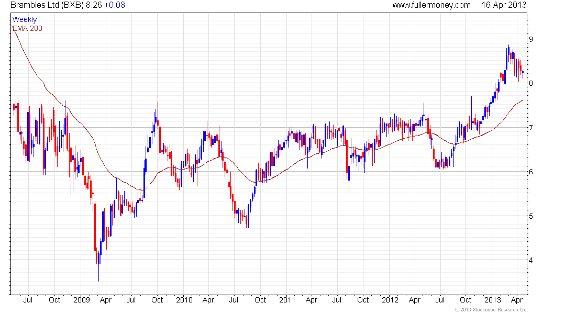This screenshot has width=576, height=314.
Task: Click the 16 Apr 2013 date
Action: pos(505,5)
